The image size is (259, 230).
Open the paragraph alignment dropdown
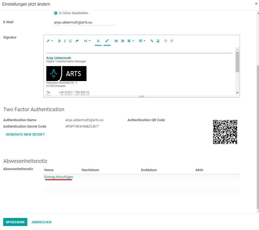131,41
